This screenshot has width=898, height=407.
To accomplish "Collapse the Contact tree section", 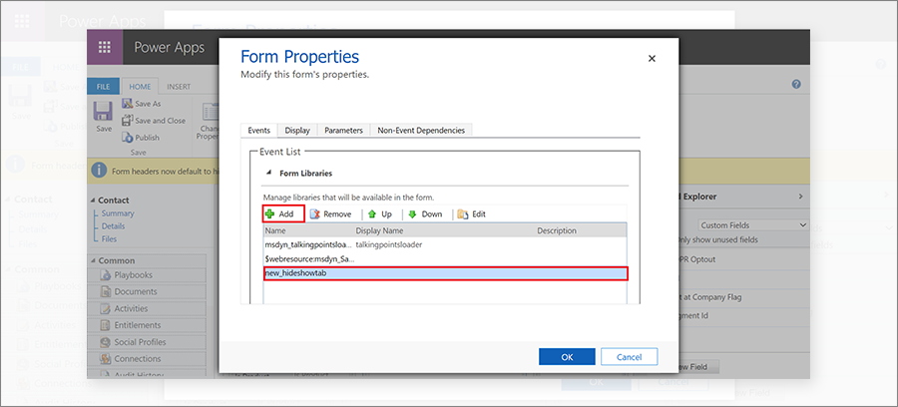I will [94, 201].
